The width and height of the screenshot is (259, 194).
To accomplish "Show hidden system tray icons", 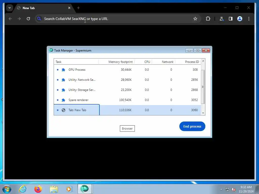I will [221, 189].
